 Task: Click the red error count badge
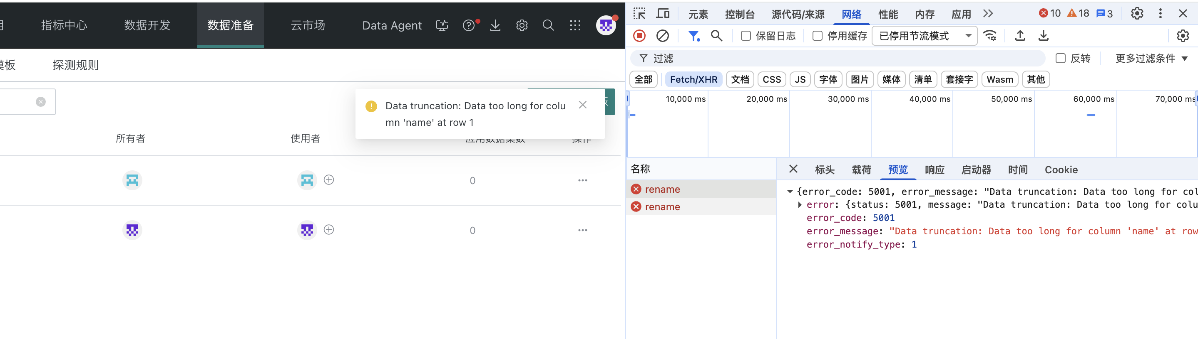tap(1050, 13)
